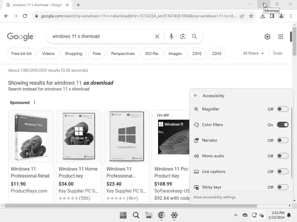
Task: Open notifications bell in system tray
Action: click(x=289, y=215)
